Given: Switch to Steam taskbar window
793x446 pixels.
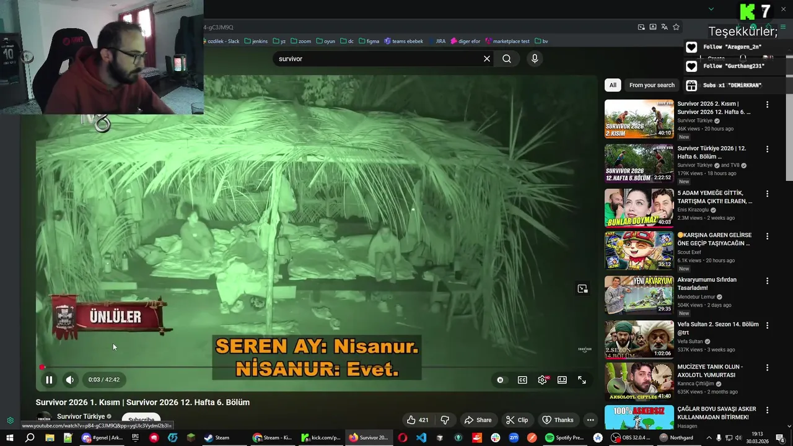Looking at the screenshot, I should (221, 438).
